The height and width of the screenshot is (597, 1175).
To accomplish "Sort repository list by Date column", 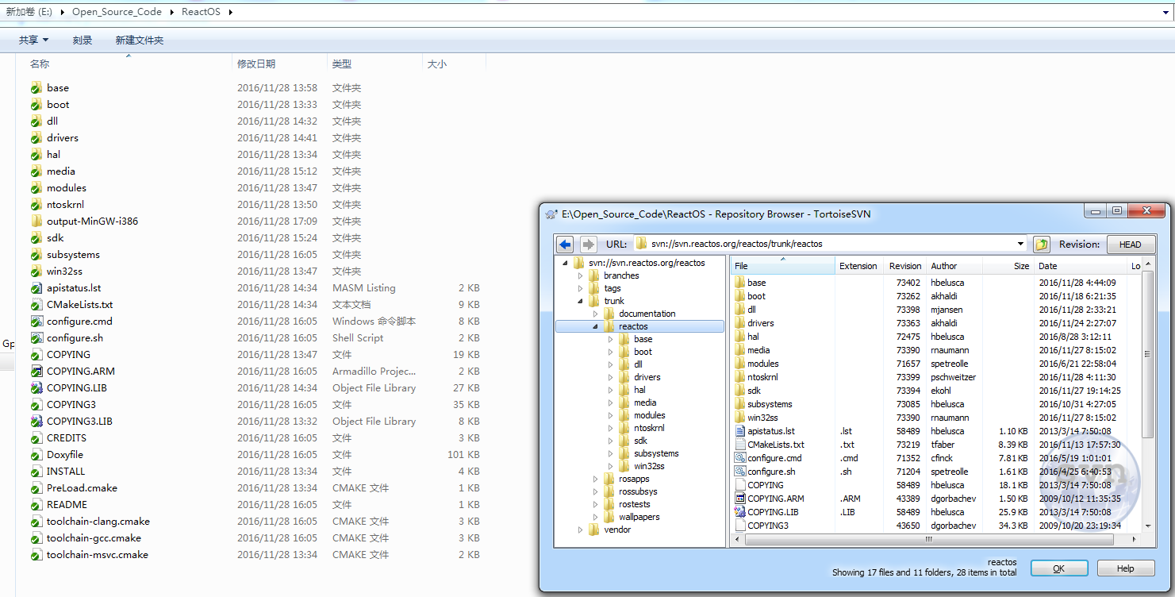I will pos(1080,266).
